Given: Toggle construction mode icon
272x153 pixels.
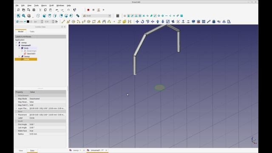Looking at the screenshot, I should [x=25, y=22].
